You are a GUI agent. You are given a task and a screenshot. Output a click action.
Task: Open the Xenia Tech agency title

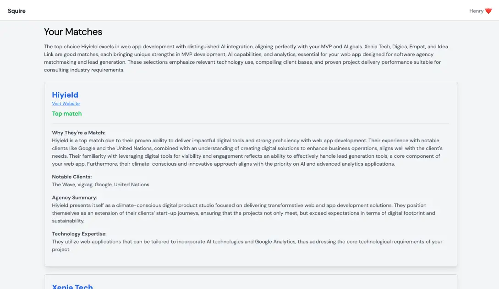point(72,286)
